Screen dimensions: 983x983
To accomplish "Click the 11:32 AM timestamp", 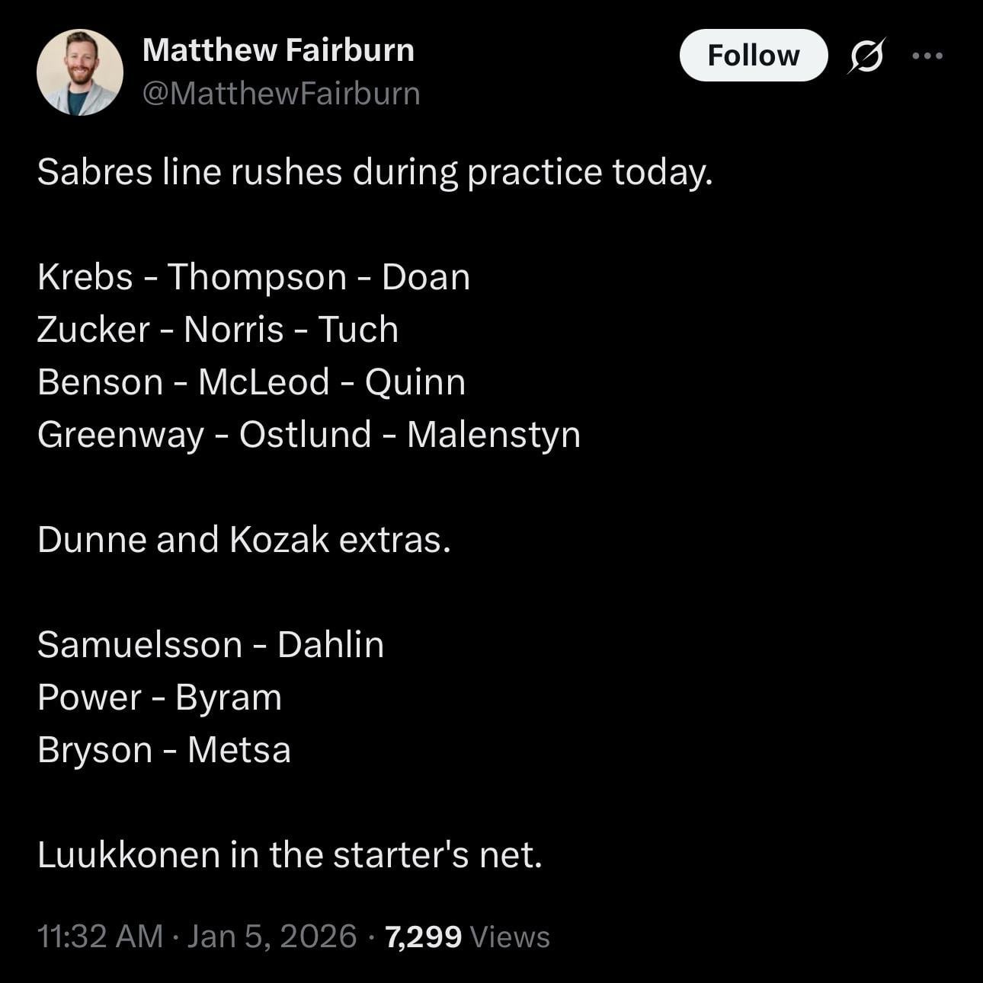I will 100,937.
